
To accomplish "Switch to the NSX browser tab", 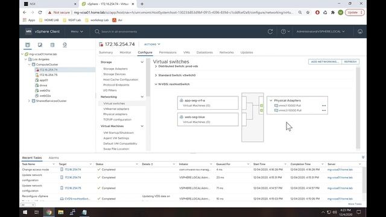I will coord(51,4).
